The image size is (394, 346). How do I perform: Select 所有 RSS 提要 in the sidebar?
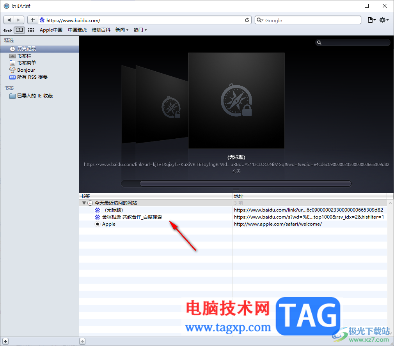[39, 77]
